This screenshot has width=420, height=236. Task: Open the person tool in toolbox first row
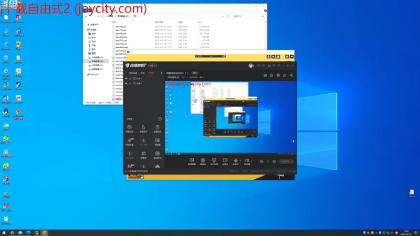[x=143, y=128]
